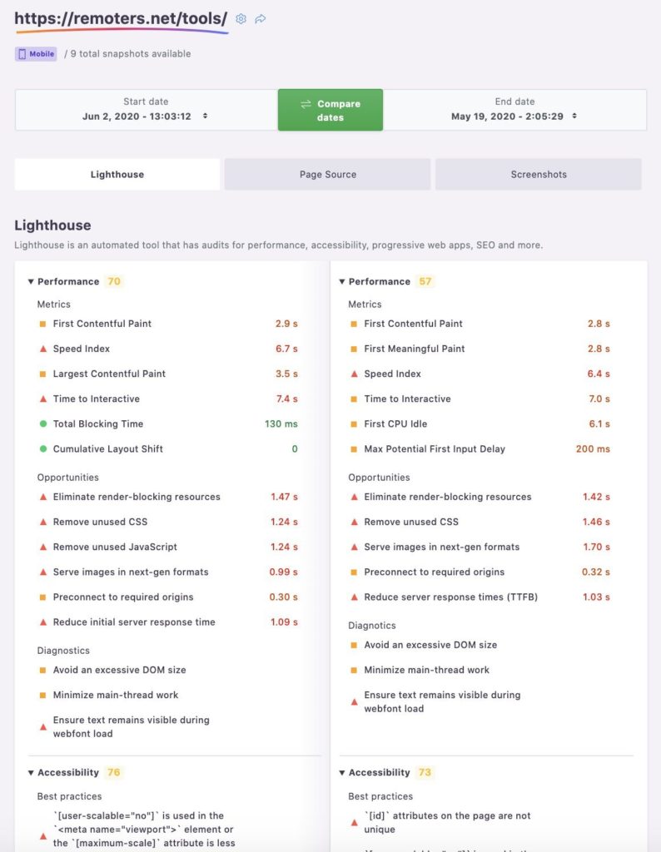661x852 pixels.
Task: Switch to the Page Source tab
Action: [x=328, y=175]
